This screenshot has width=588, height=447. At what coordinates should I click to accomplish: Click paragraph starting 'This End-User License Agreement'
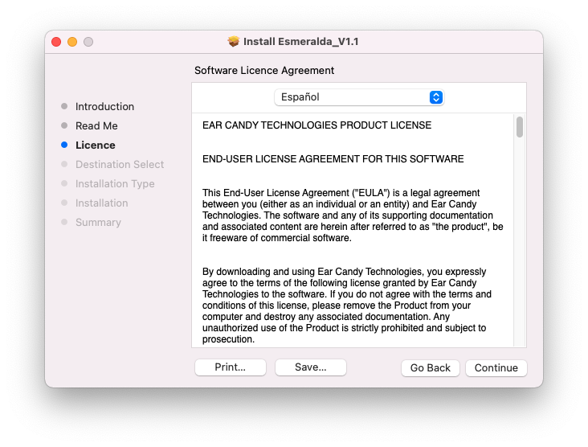coord(353,215)
